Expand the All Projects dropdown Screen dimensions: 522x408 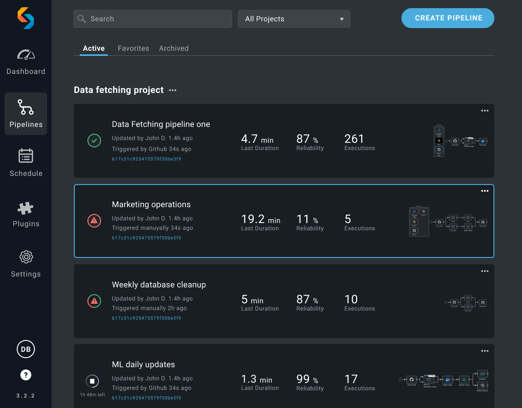(294, 19)
